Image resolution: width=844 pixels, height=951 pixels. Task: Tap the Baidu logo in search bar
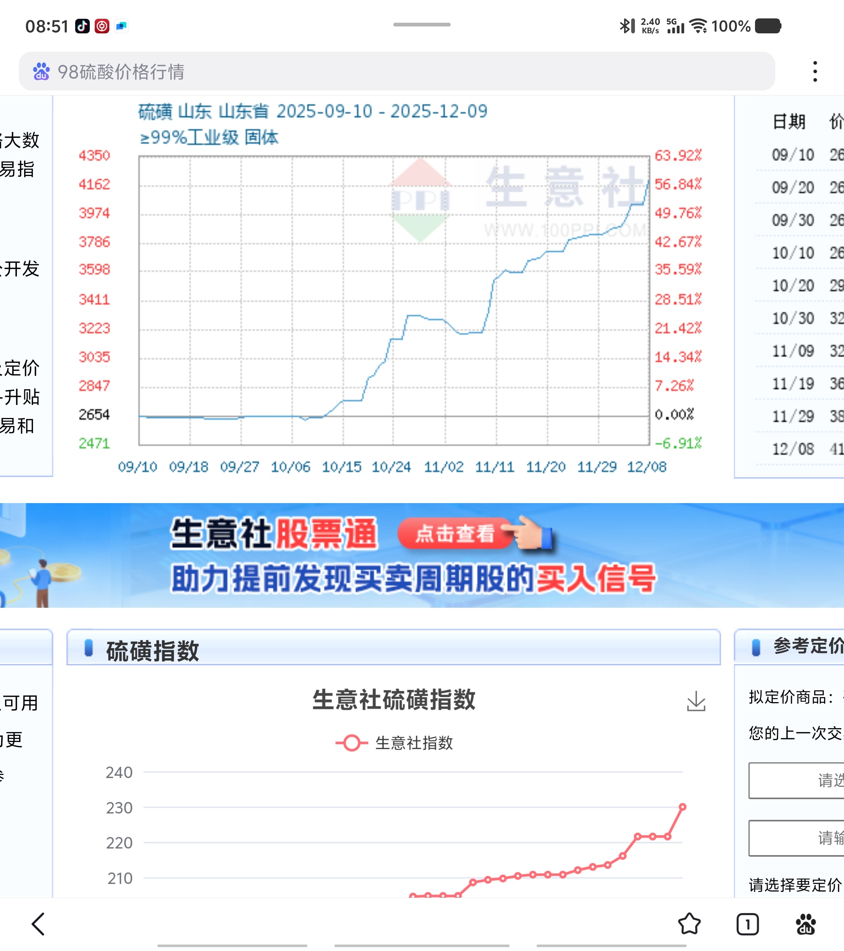pos(41,72)
